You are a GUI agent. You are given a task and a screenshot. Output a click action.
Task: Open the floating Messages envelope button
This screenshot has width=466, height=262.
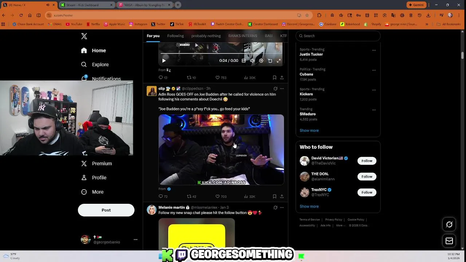[449, 241]
